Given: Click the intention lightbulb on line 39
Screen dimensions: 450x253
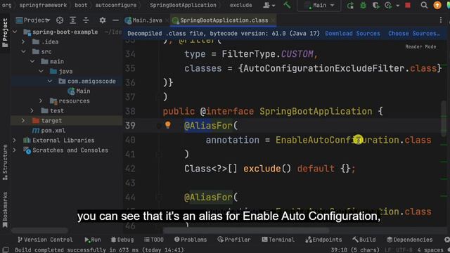Looking at the screenshot, I should tap(168, 124).
